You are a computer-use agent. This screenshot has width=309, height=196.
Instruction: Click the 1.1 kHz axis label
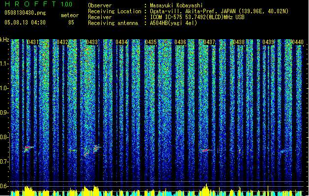click(4, 64)
